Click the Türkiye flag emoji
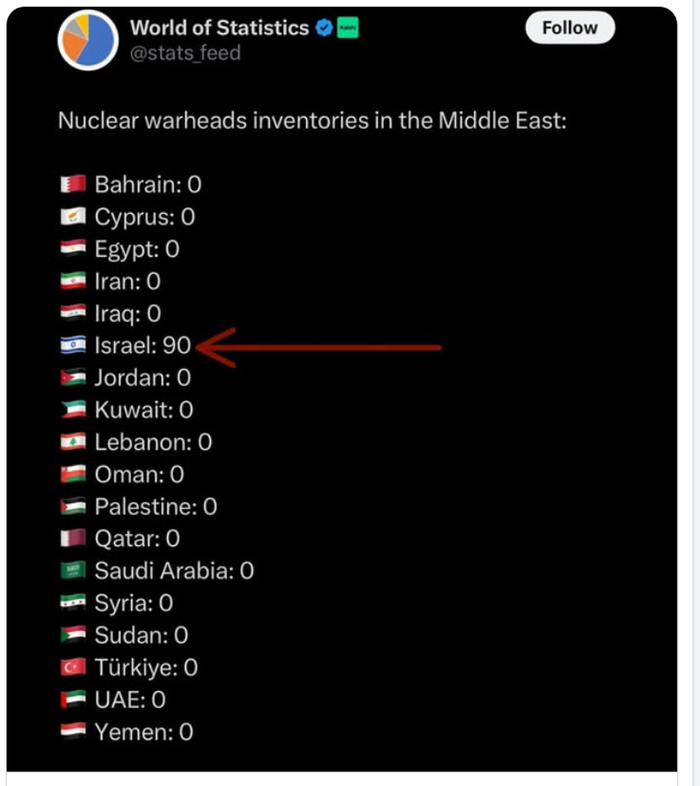The image size is (700, 786). [x=73, y=669]
